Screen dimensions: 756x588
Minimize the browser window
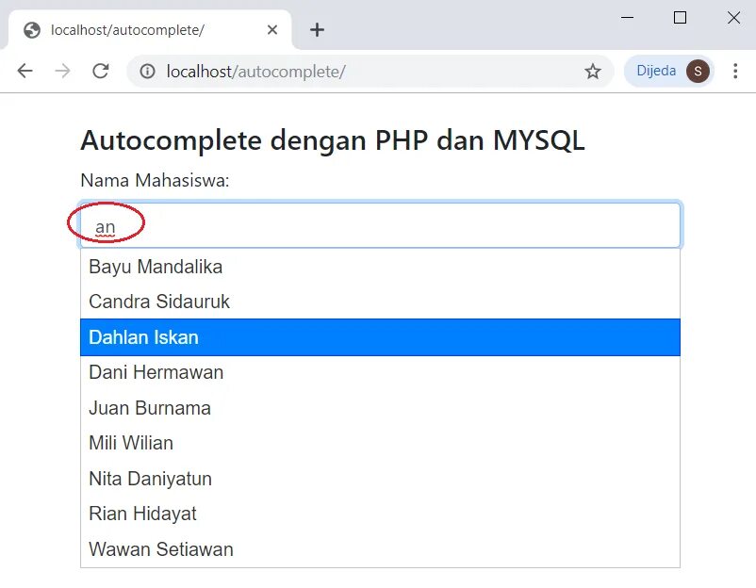[627, 18]
